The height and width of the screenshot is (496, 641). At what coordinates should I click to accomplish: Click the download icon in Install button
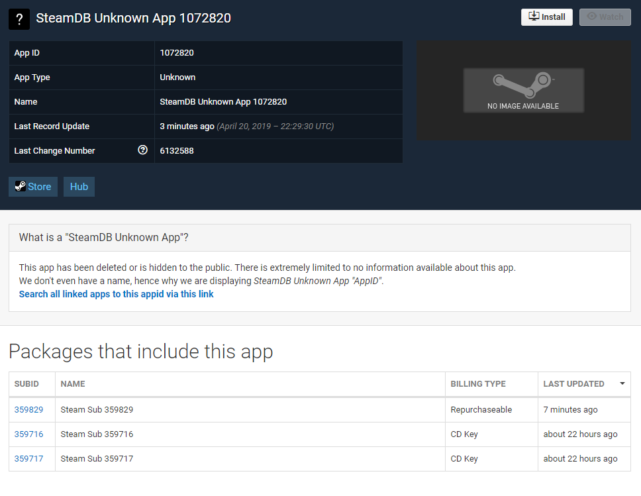coord(534,17)
